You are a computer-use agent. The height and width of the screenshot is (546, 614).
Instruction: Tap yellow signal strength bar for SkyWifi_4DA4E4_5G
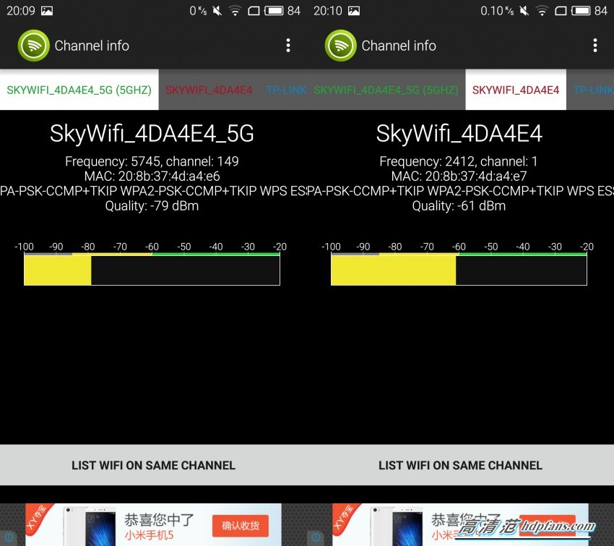click(x=58, y=270)
